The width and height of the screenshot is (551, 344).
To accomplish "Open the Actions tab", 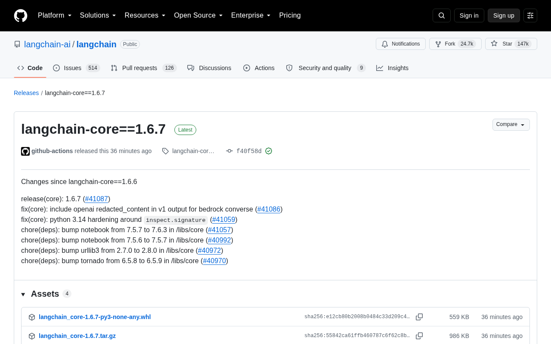I will tap(259, 68).
